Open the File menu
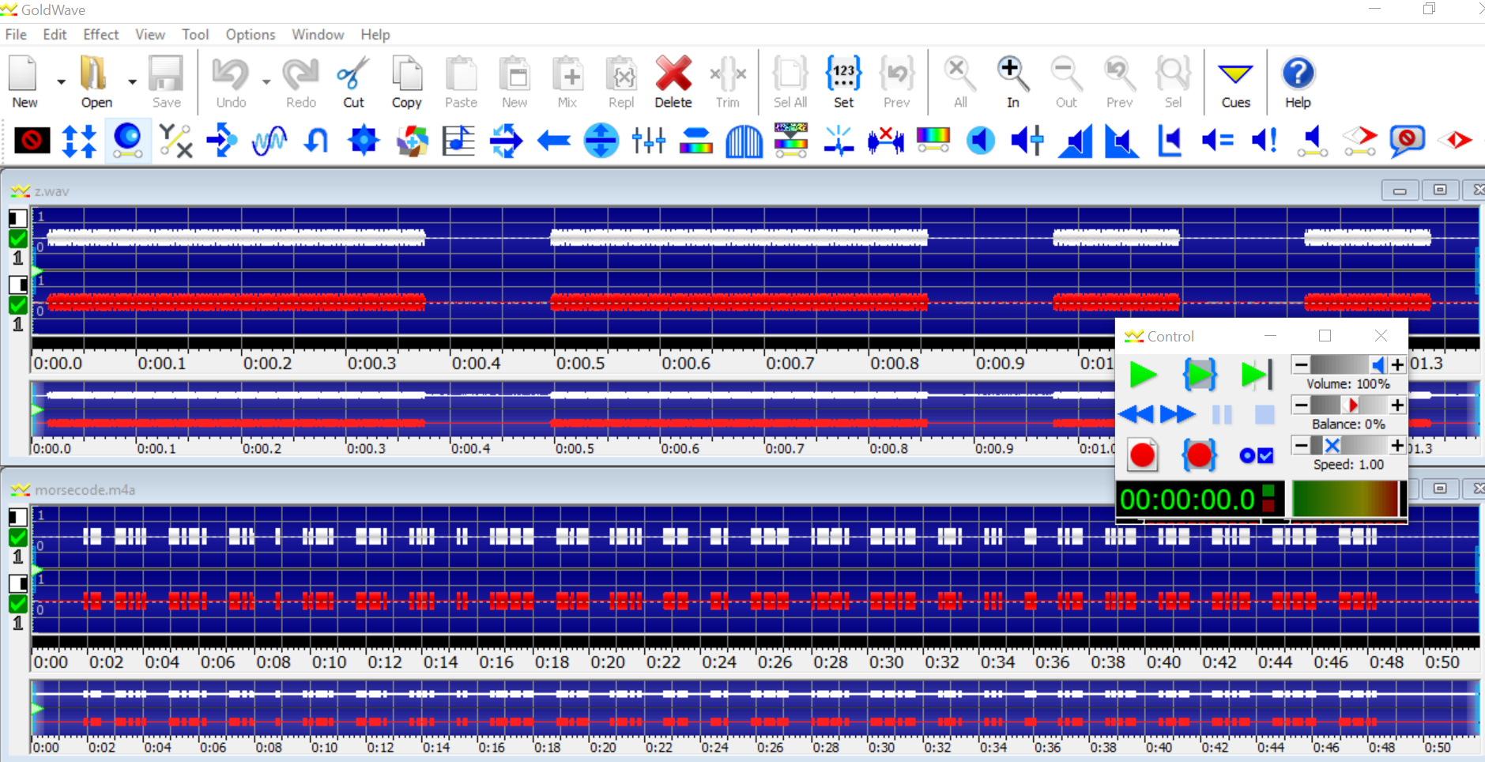The height and width of the screenshot is (762, 1485). [x=16, y=35]
